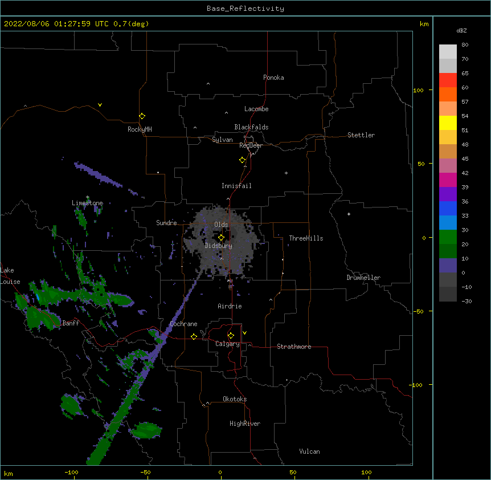Click the HighRiver label
This screenshot has height=480, width=491.
tap(245, 424)
